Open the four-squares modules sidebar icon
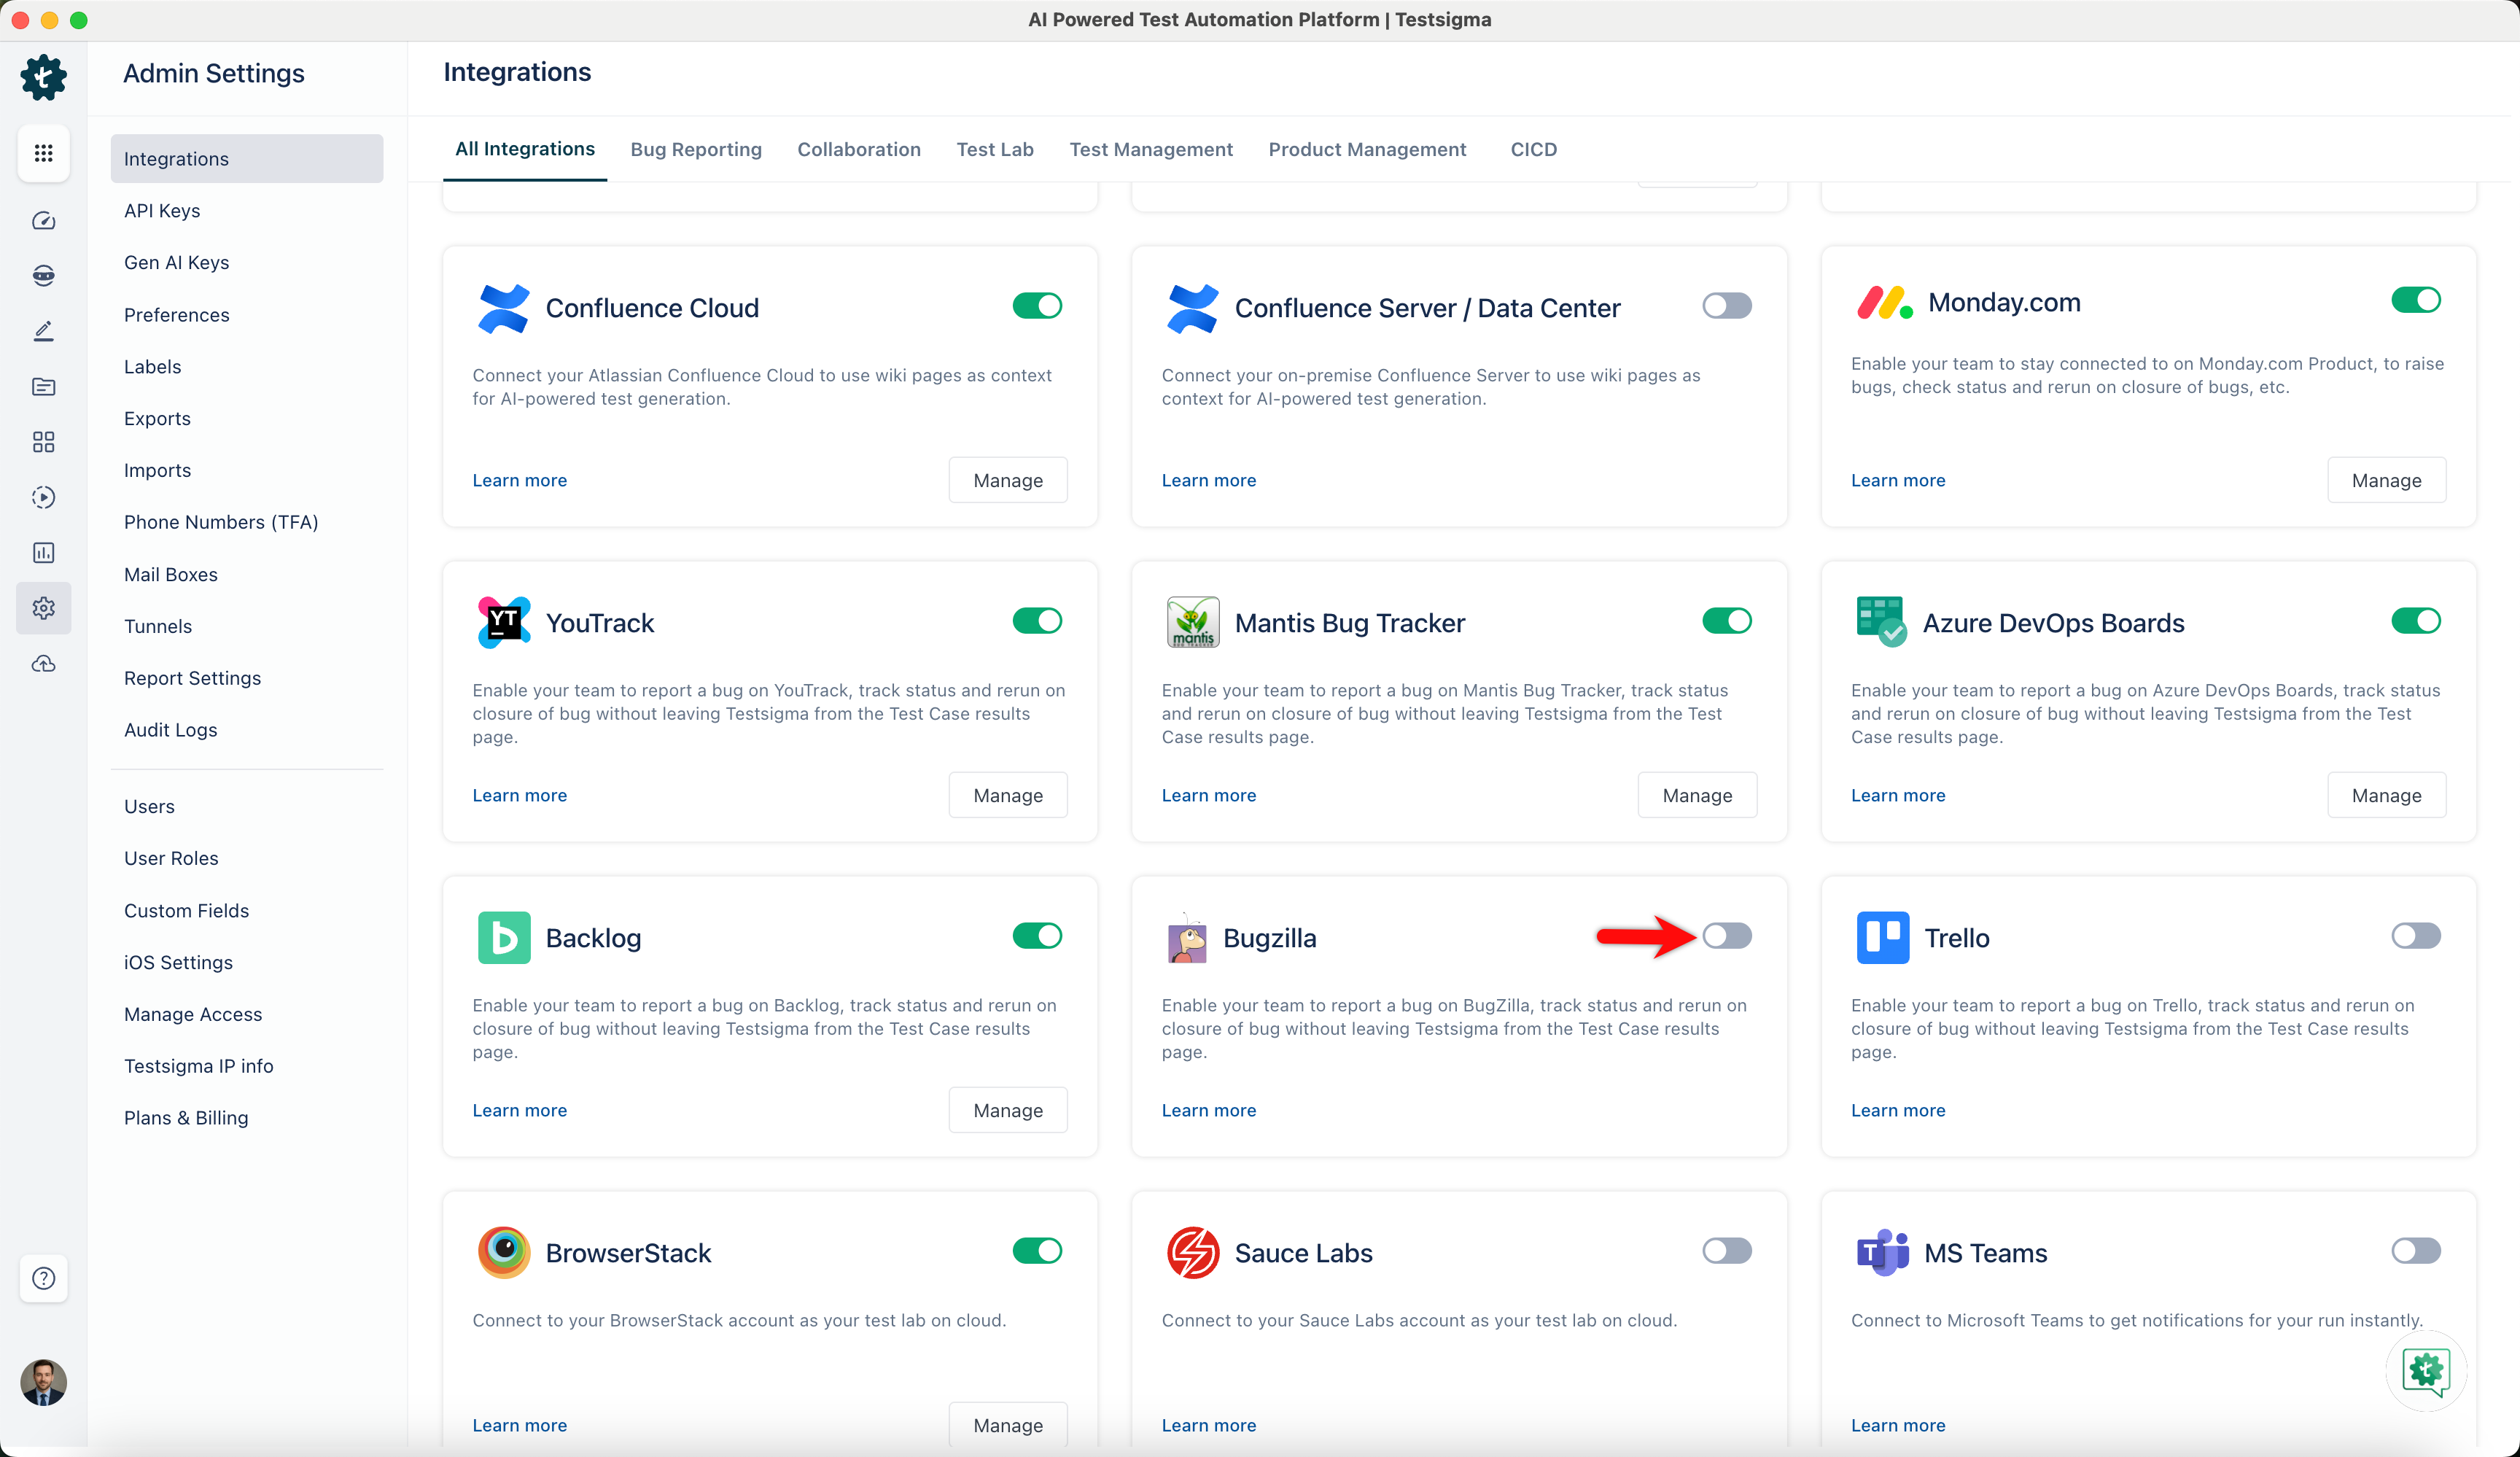This screenshot has height=1457, width=2520. (43, 442)
